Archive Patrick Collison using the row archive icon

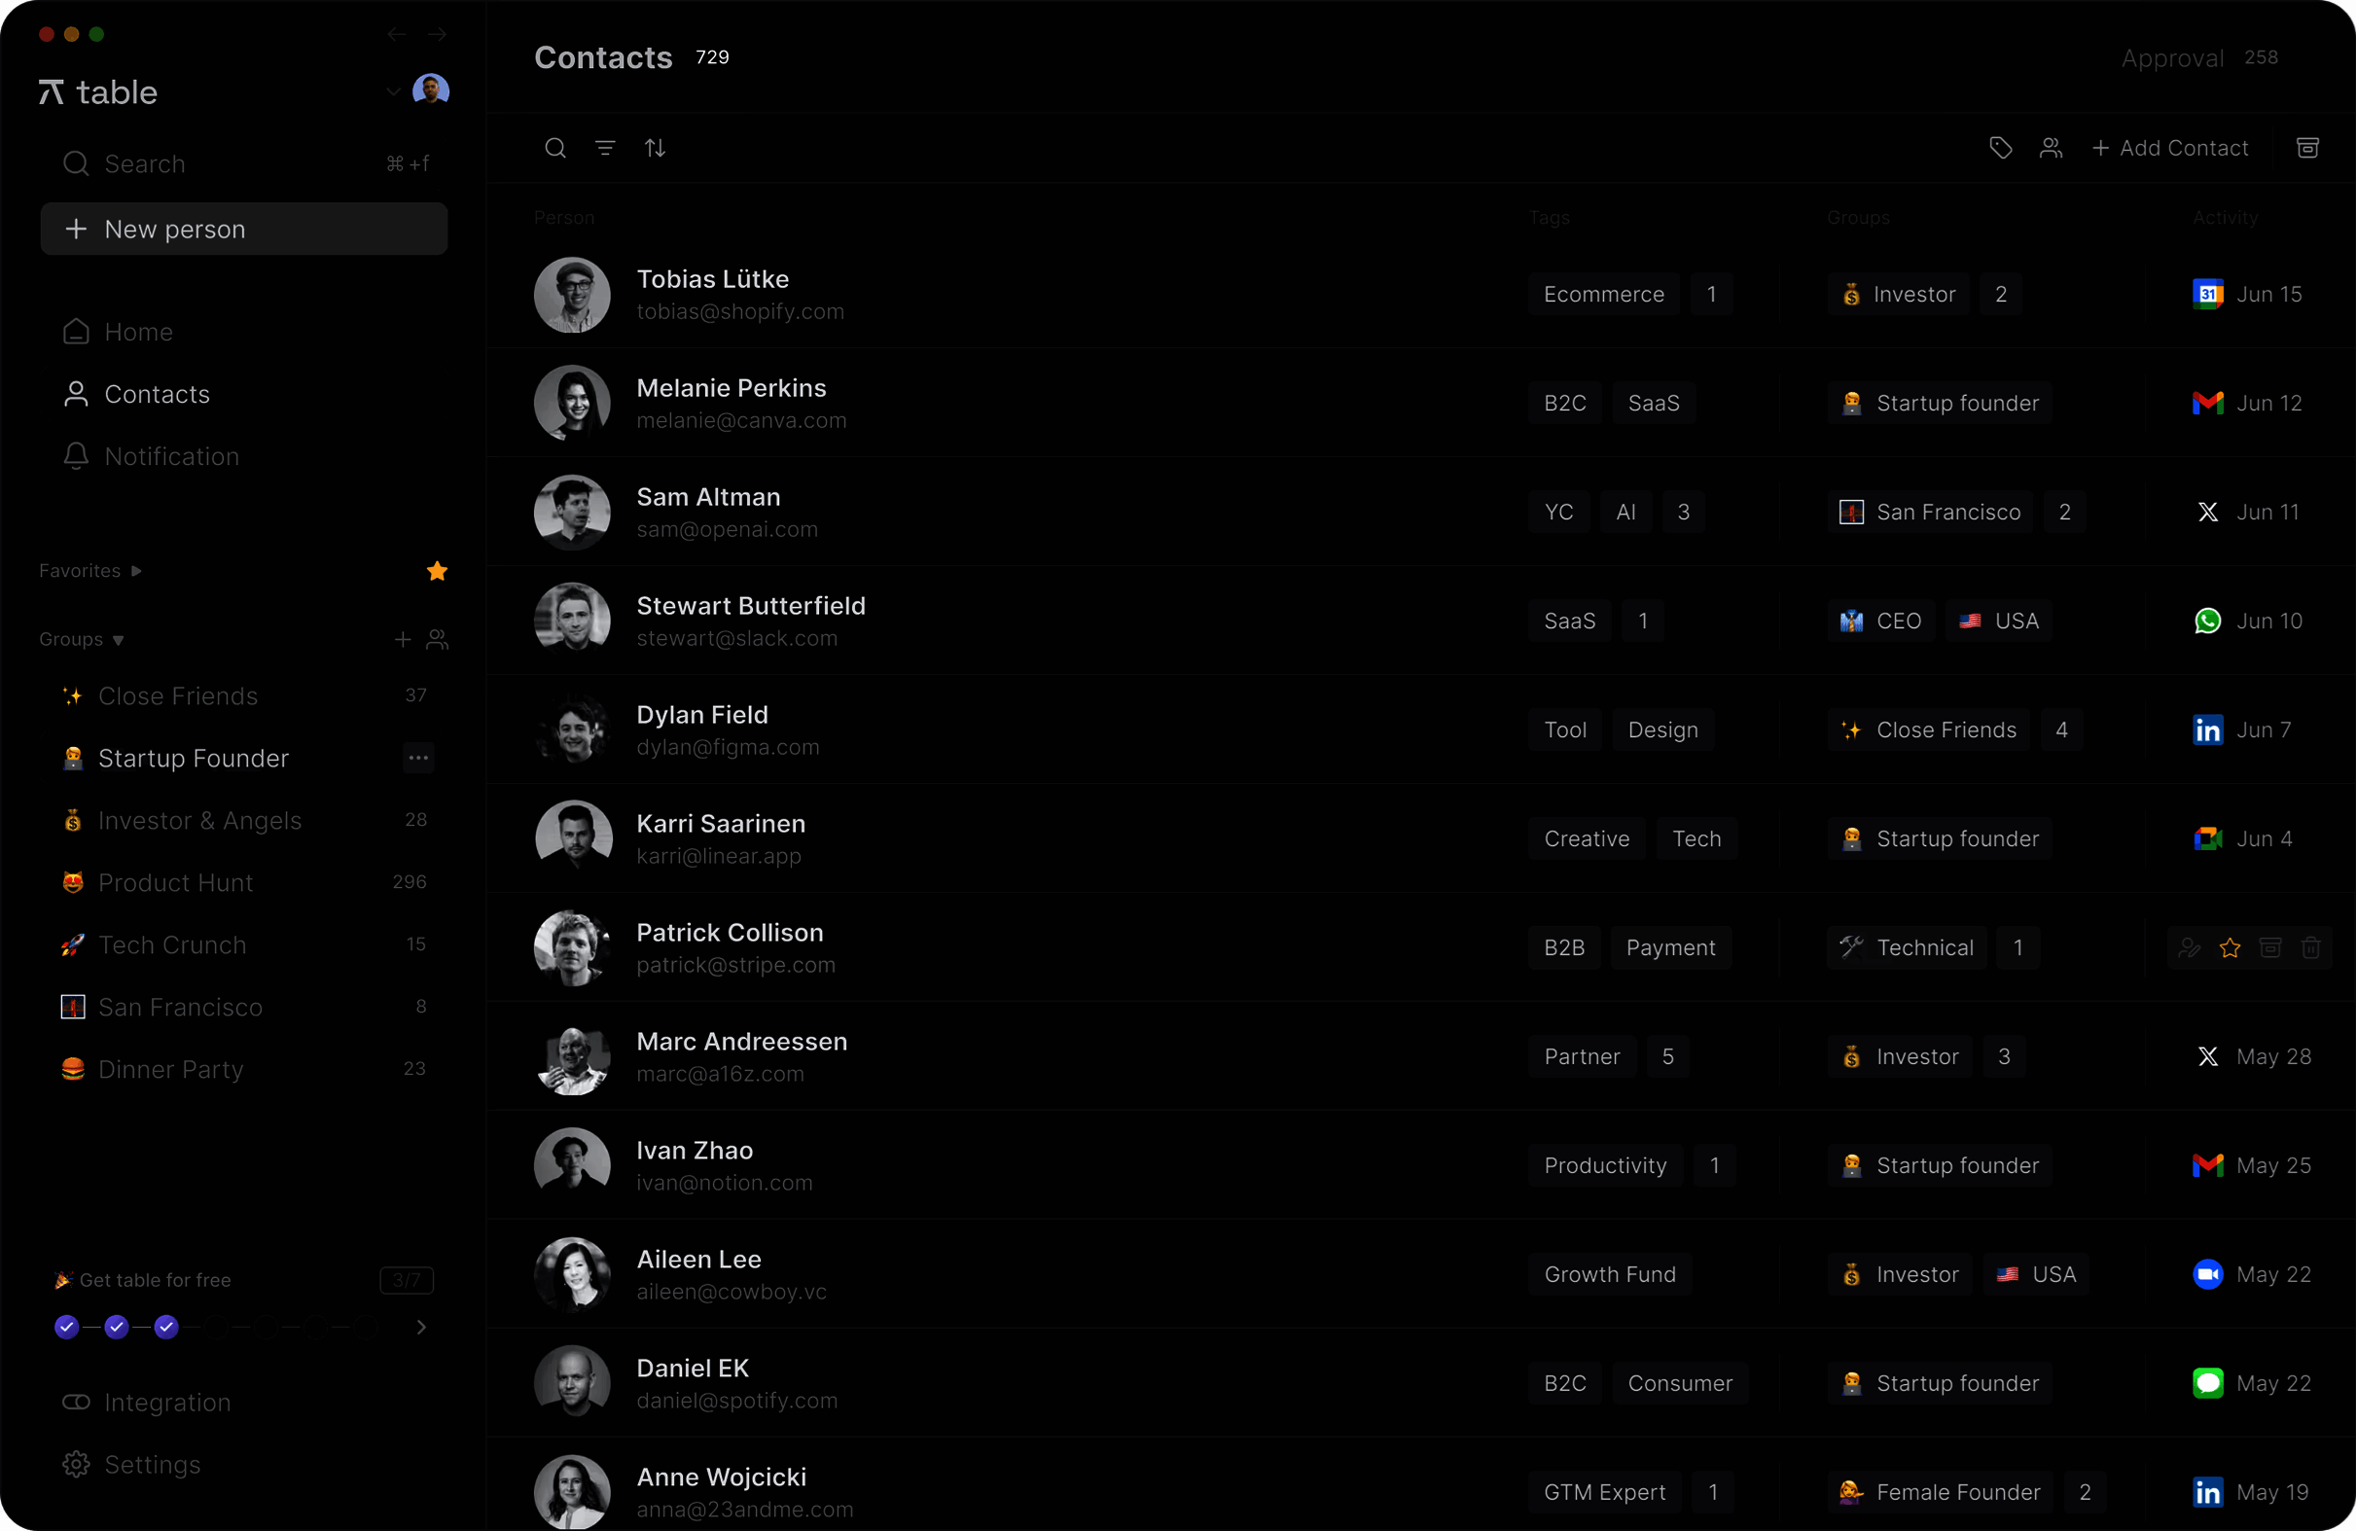[2269, 948]
